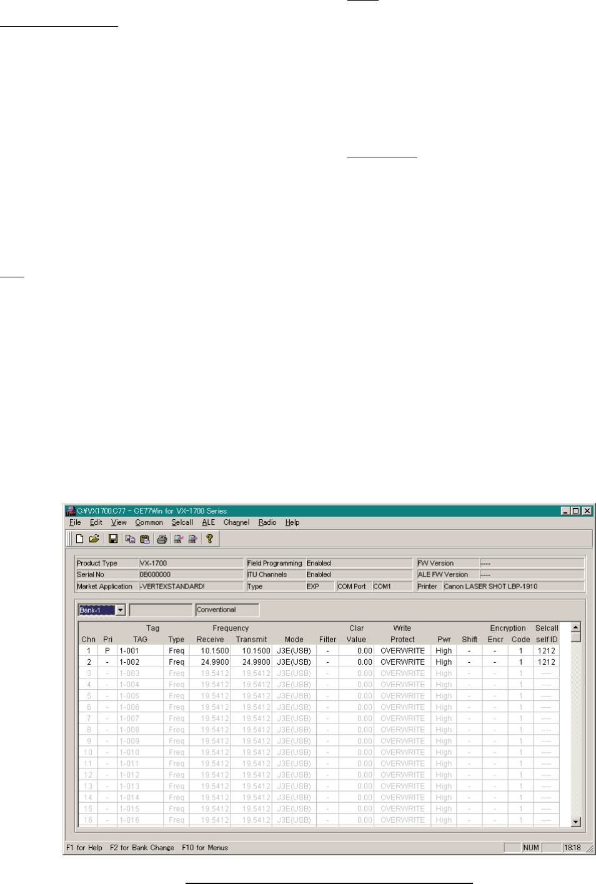Click the scroll up arrow of channel list
596x884 pixels.
pos(576,627)
